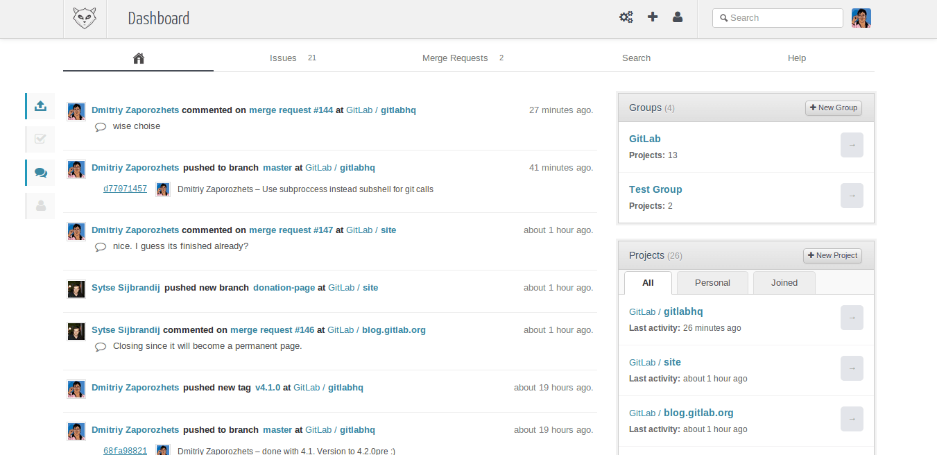Screen dimensions: 937x455
Task: Toggle team events filter in sidebar
Action: pos(40,206)
